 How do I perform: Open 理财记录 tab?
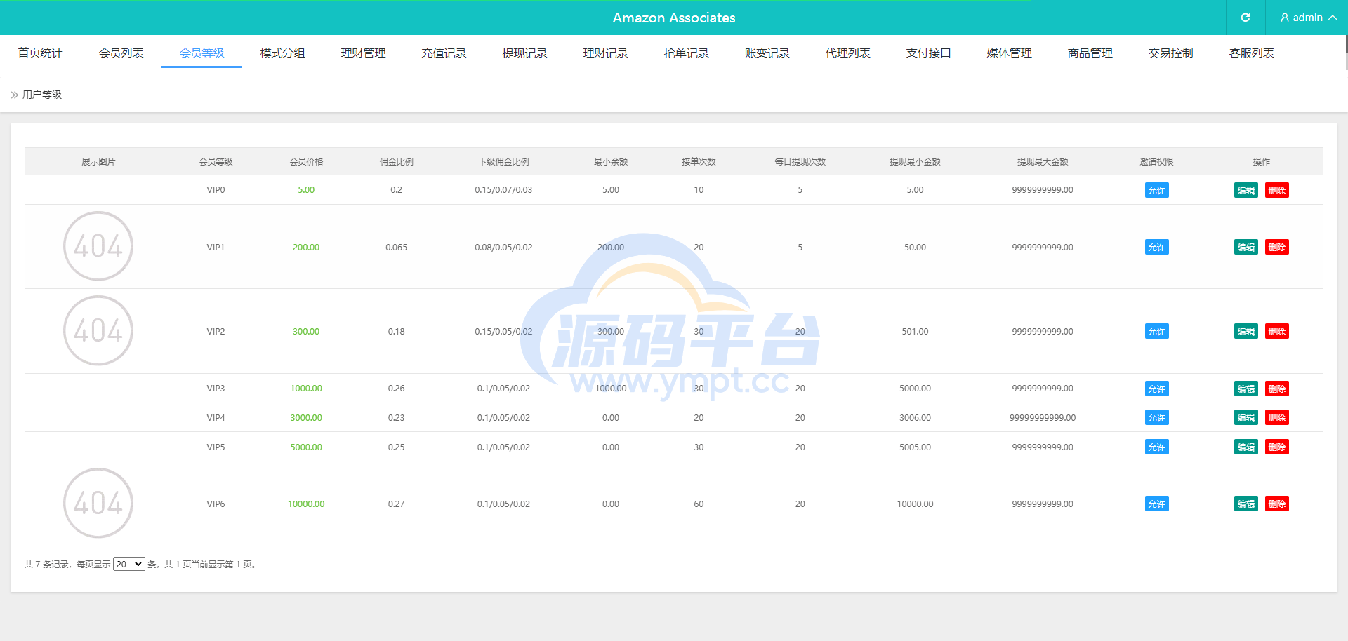click(x=605, y=53)
